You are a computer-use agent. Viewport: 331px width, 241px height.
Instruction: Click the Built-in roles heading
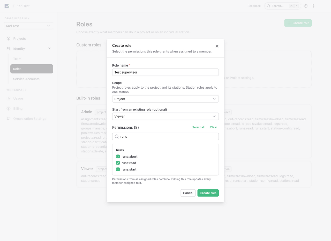(x=88, y=98)
